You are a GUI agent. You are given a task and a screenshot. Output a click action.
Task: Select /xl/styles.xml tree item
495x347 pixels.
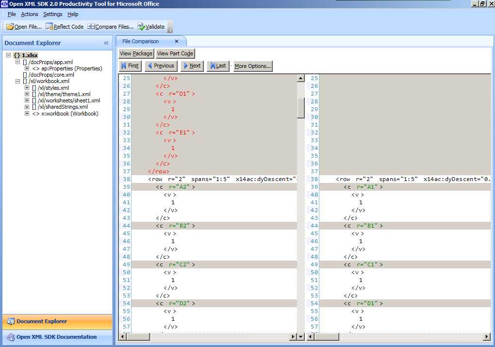pos(50,88)
